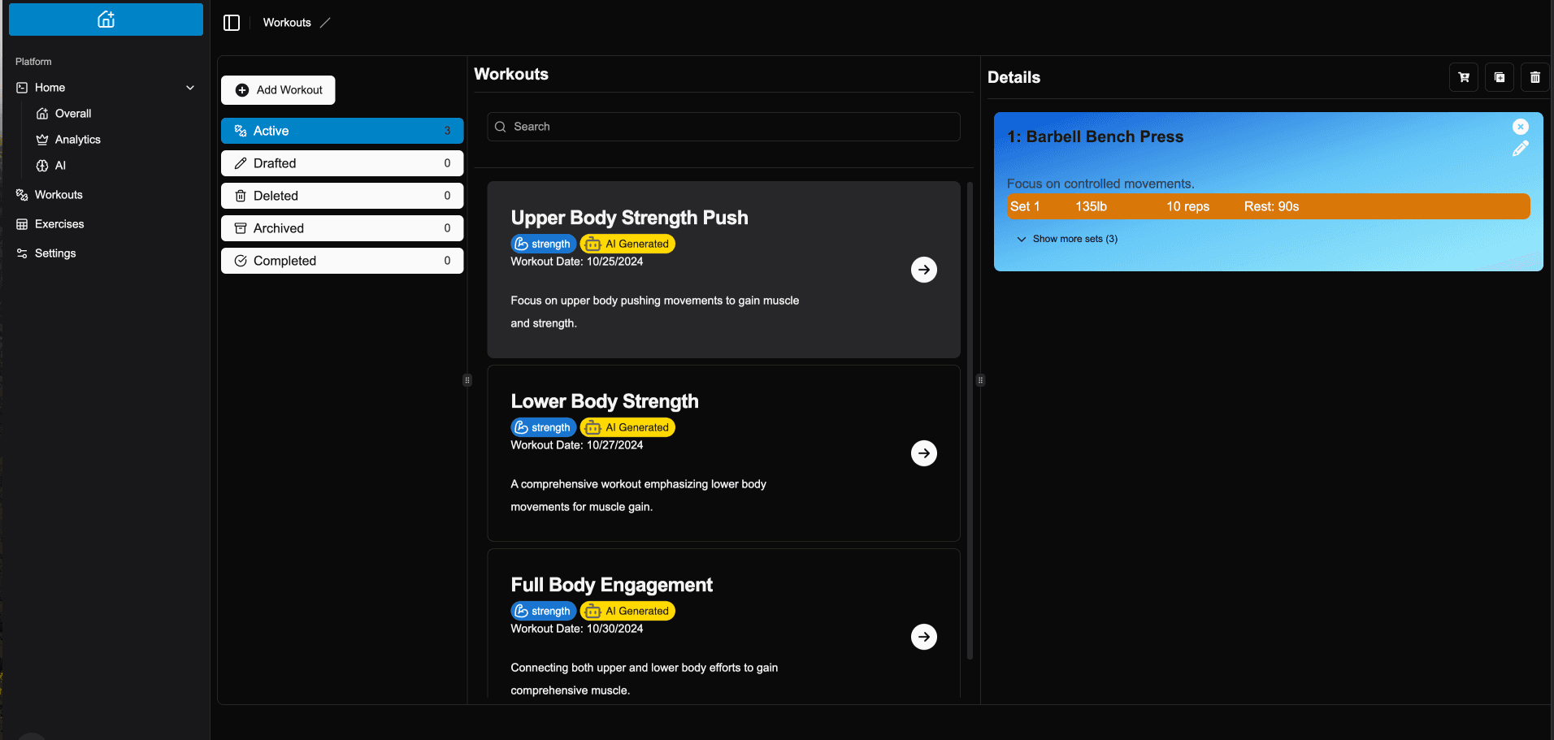Close the Barbell Bench Press card
The height and width of the screenshot is (740, 1554).
tap(1521, 127)
